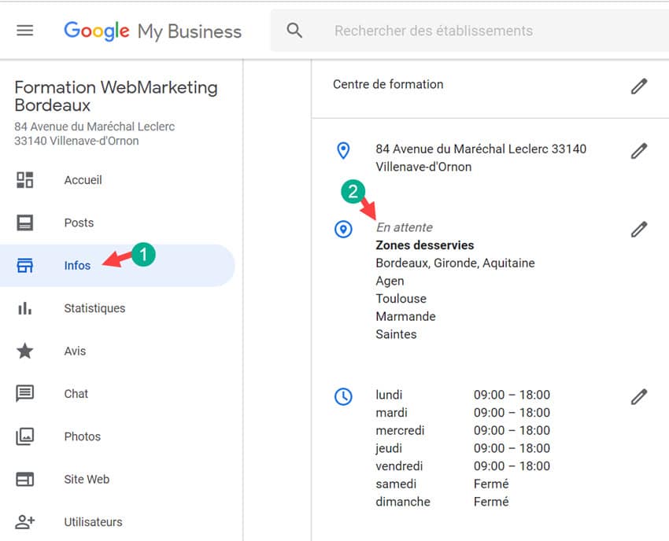The image size is (669, 541).
Task: Click the service area target icon
Action: (x=343, y=229)
